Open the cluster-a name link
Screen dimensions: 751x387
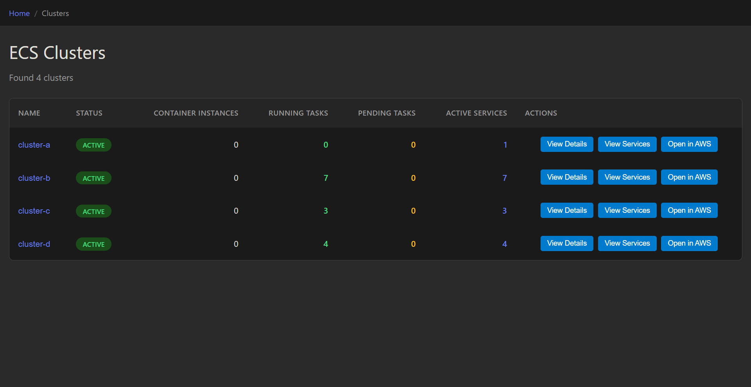coord(34,145)
